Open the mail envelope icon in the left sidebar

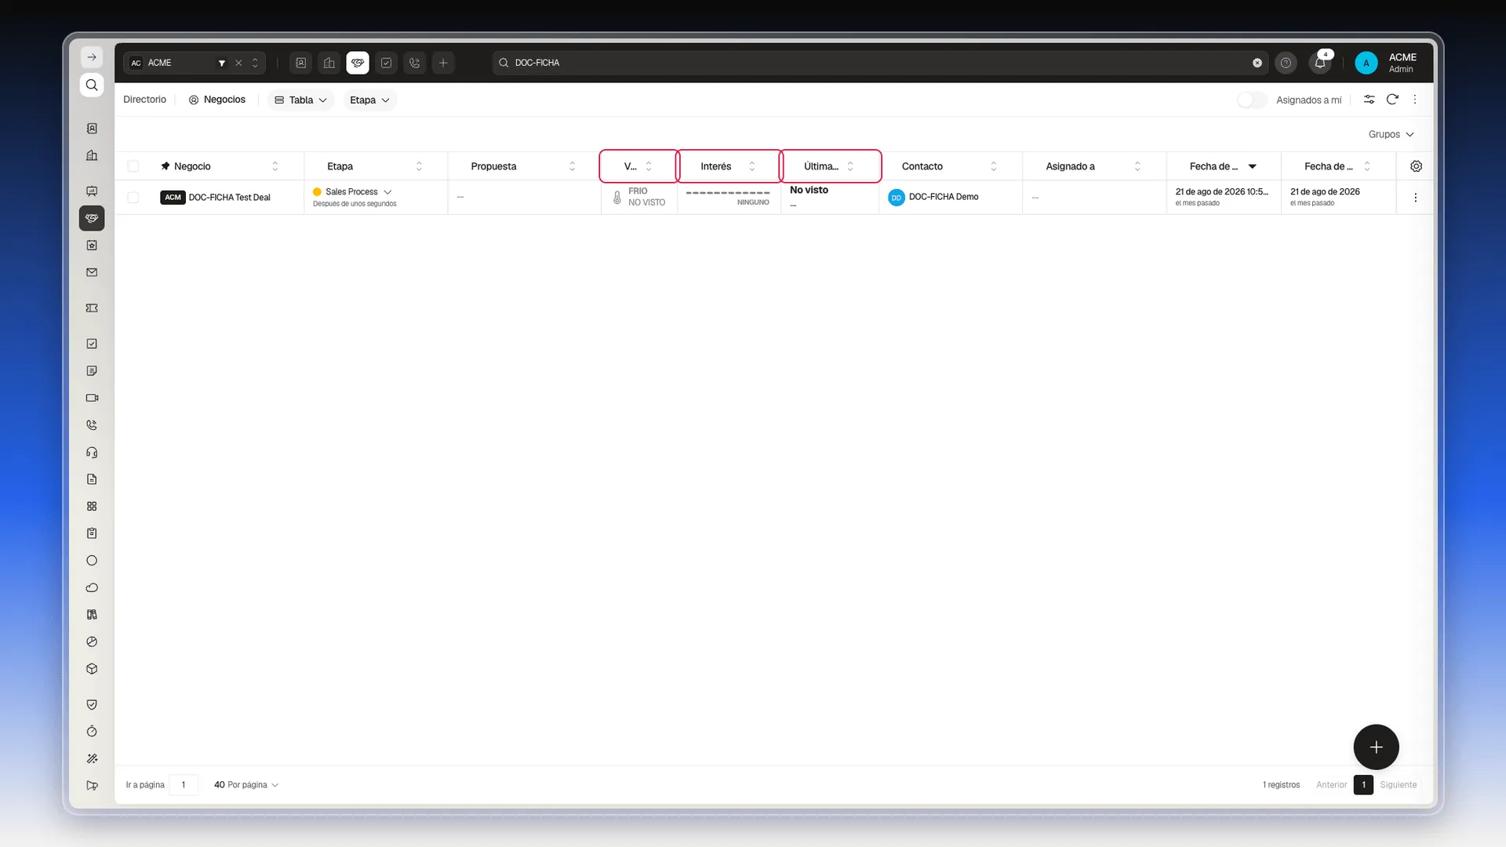point(92,272)
